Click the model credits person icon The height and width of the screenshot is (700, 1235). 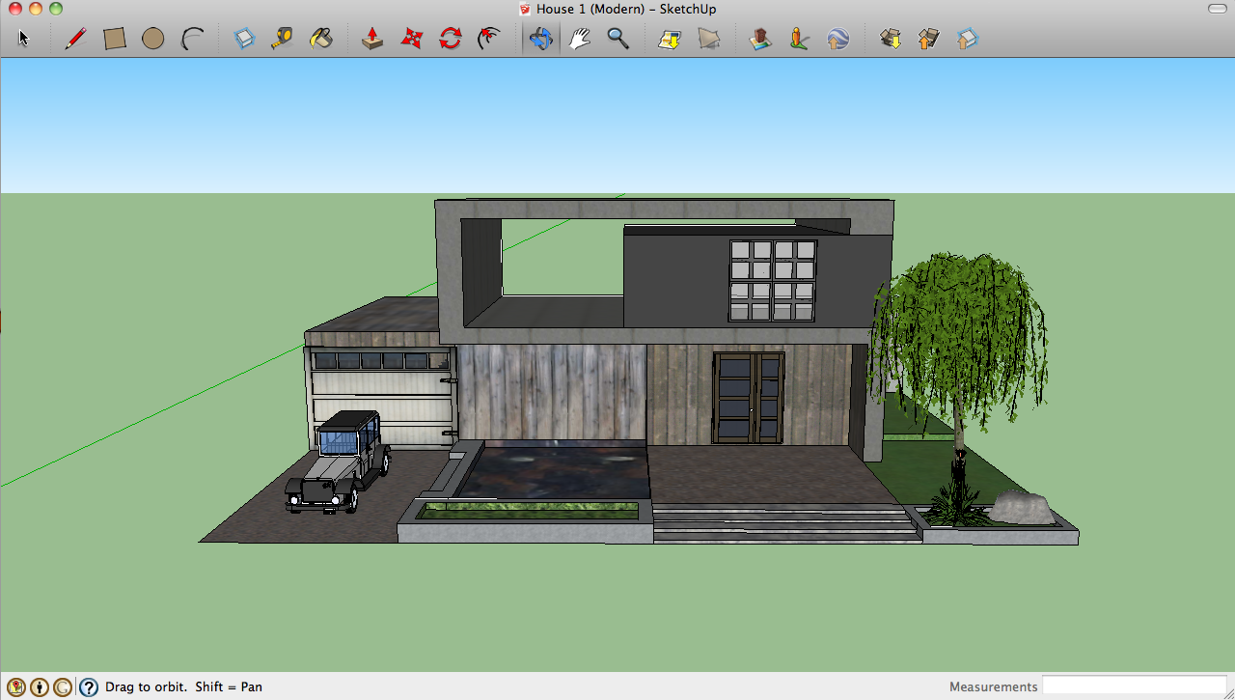point(40,687)
